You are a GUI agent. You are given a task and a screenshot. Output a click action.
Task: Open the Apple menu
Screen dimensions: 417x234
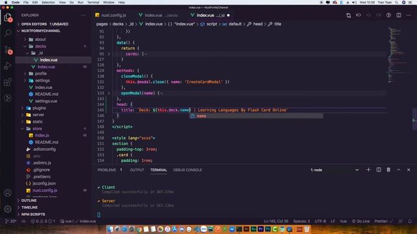[x=6, y=3]
